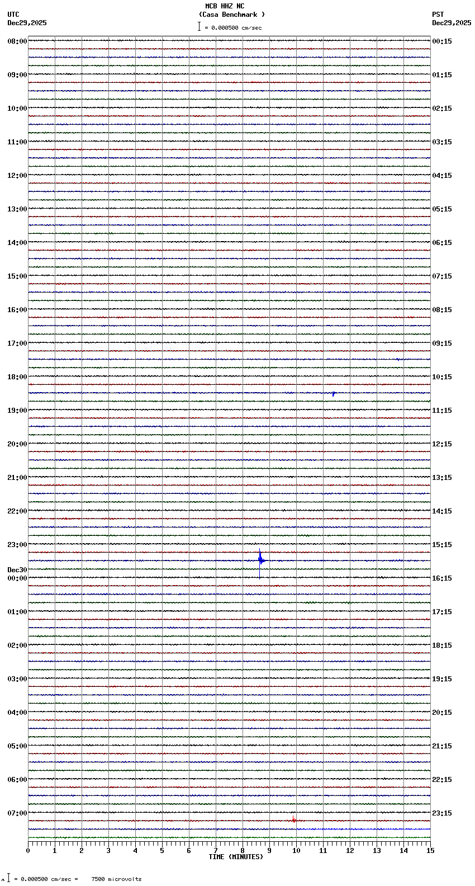Click the 06:00 UTC row label
The image size is (475, 886).
17,780
